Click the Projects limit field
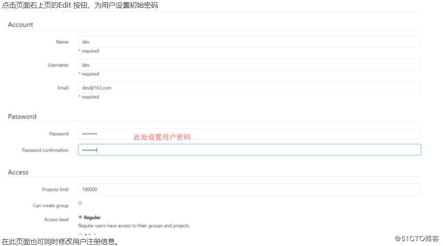The height and width of the screenshot is (246, 443). (x=249, y=189)
